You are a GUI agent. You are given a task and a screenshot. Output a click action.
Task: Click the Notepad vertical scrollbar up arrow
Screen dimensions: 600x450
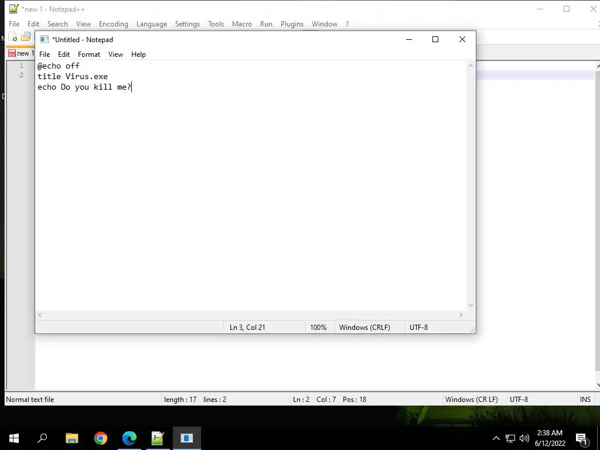471,66
